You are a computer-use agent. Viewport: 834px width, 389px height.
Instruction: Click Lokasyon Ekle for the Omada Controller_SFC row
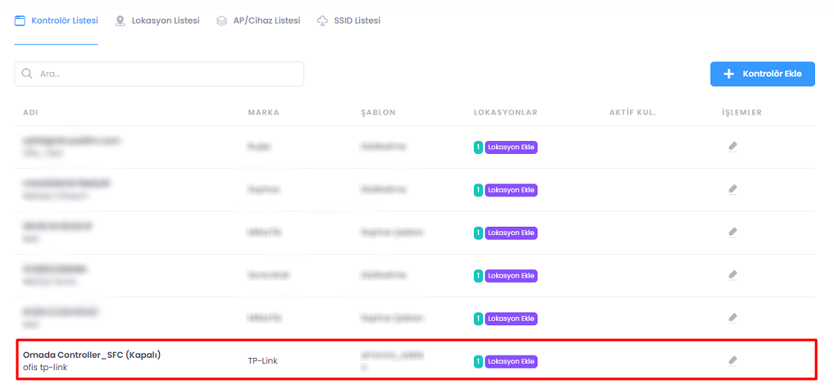click(x=511, y=362)
